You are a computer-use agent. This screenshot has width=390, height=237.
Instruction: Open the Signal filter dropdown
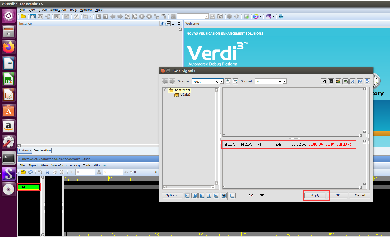(x=285, y=81)
